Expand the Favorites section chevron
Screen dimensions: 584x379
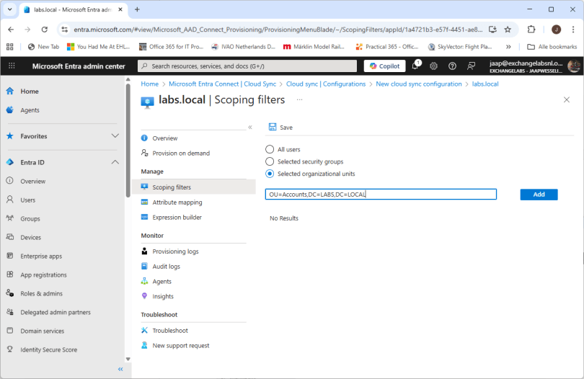115,136
